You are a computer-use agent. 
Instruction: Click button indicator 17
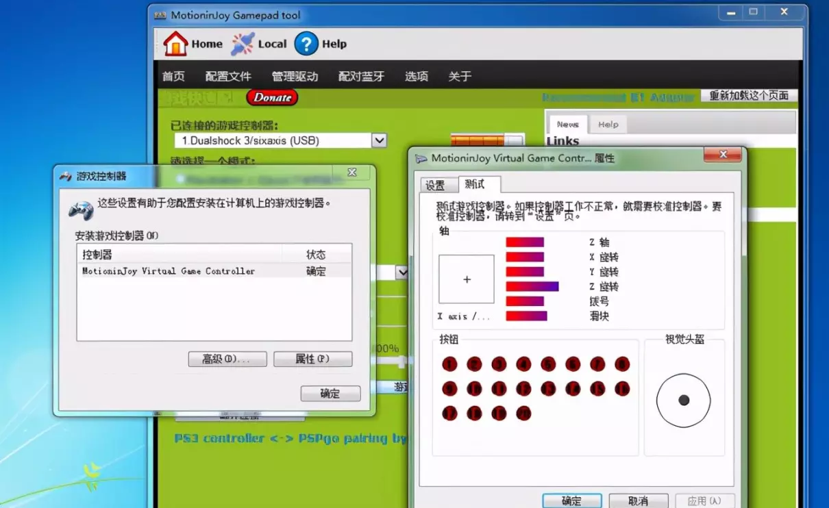449,414
